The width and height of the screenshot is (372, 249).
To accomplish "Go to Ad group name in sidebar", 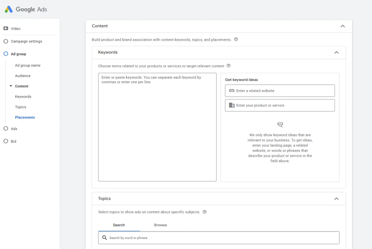I will pos(28,65).
